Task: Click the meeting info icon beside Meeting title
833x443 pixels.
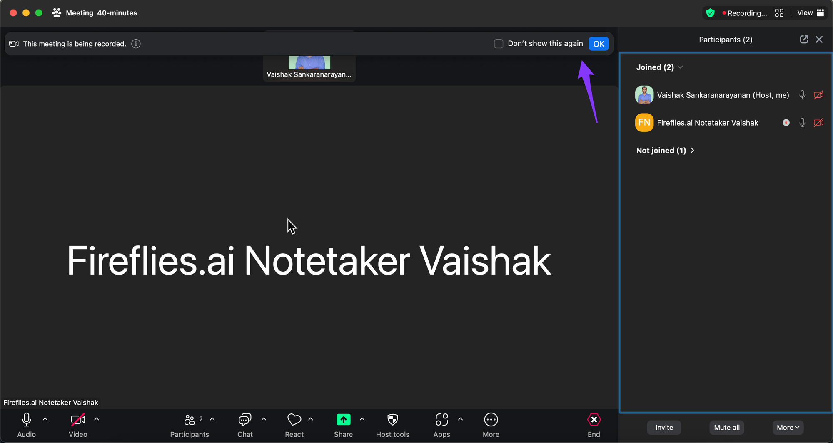Action: pyautogui.click(x=57, y=13)
